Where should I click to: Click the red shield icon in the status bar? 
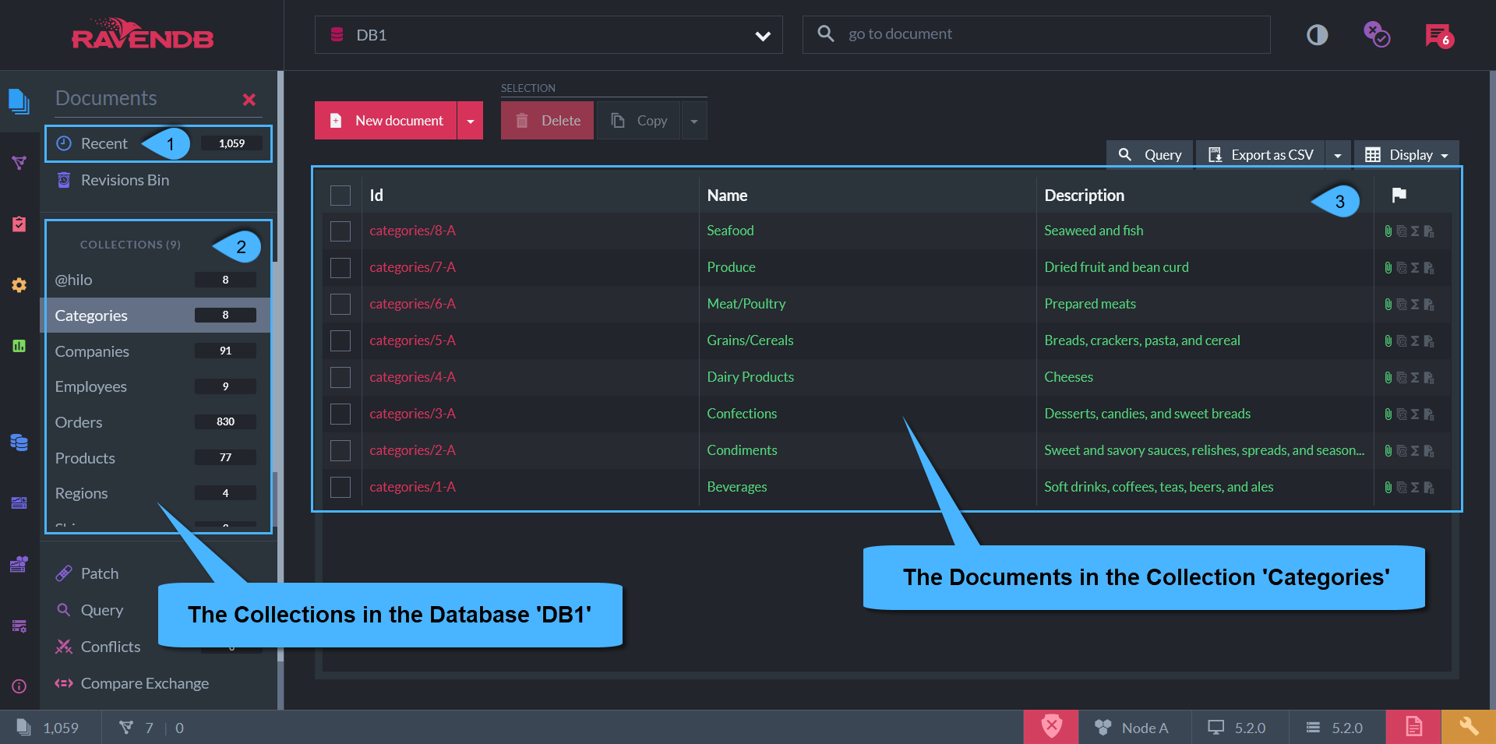(x=1051, y=727)
